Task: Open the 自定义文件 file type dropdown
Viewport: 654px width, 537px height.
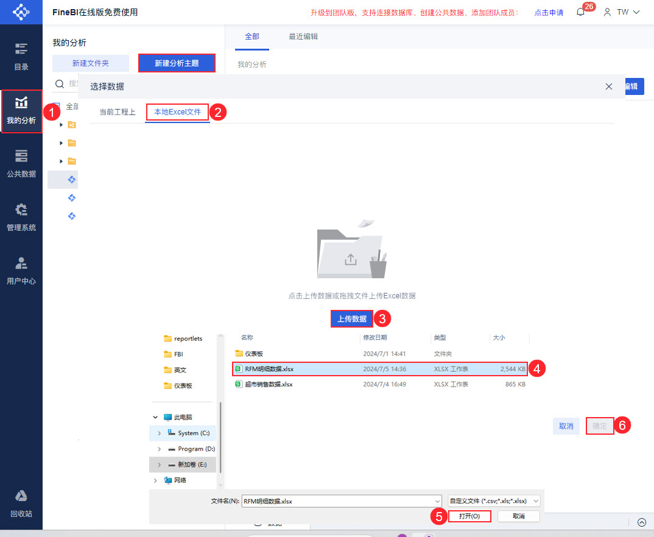Action: 494,501
